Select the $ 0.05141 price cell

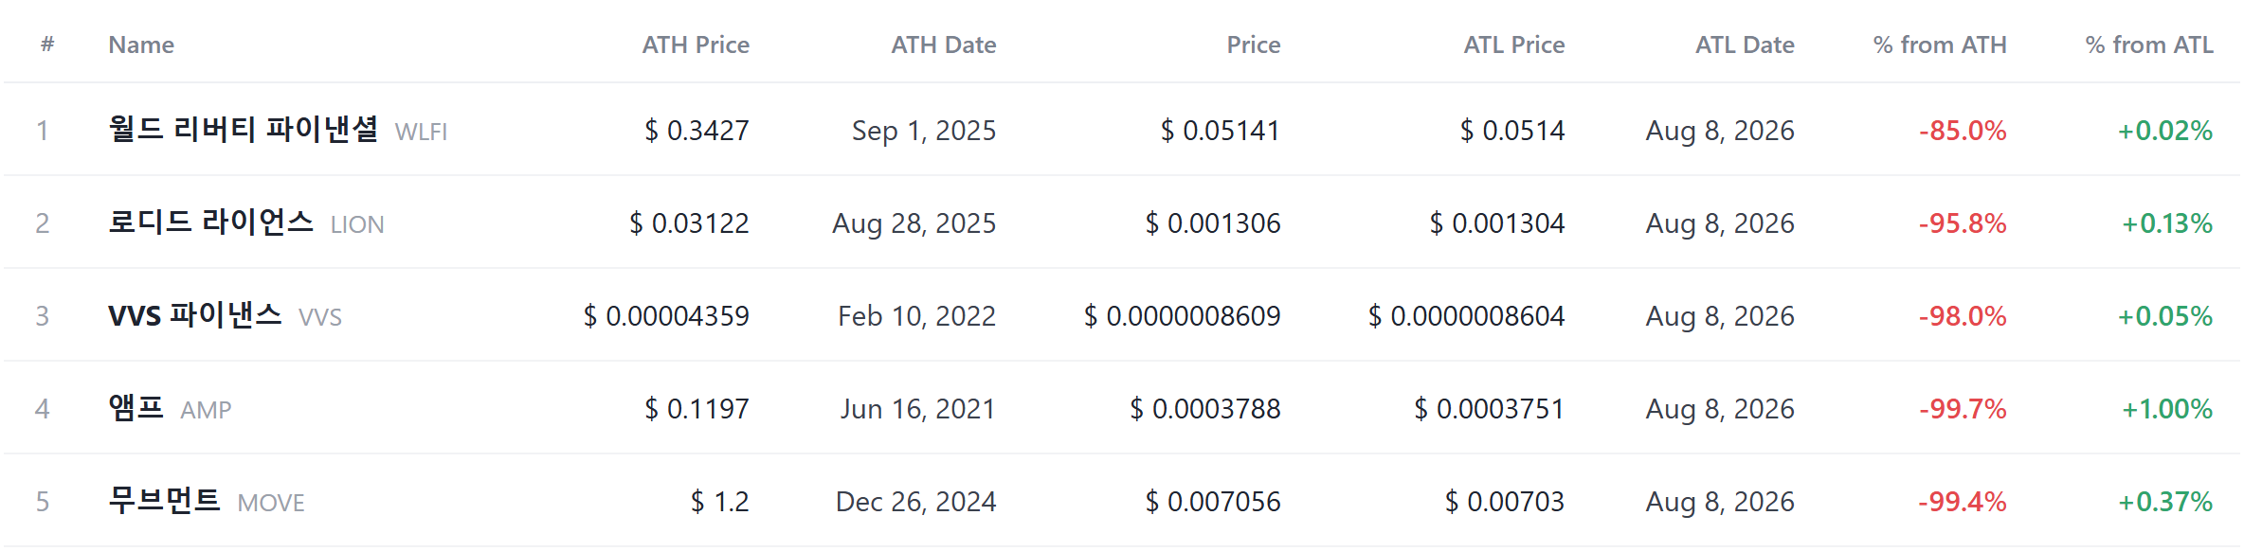(x=1221, y=131)
